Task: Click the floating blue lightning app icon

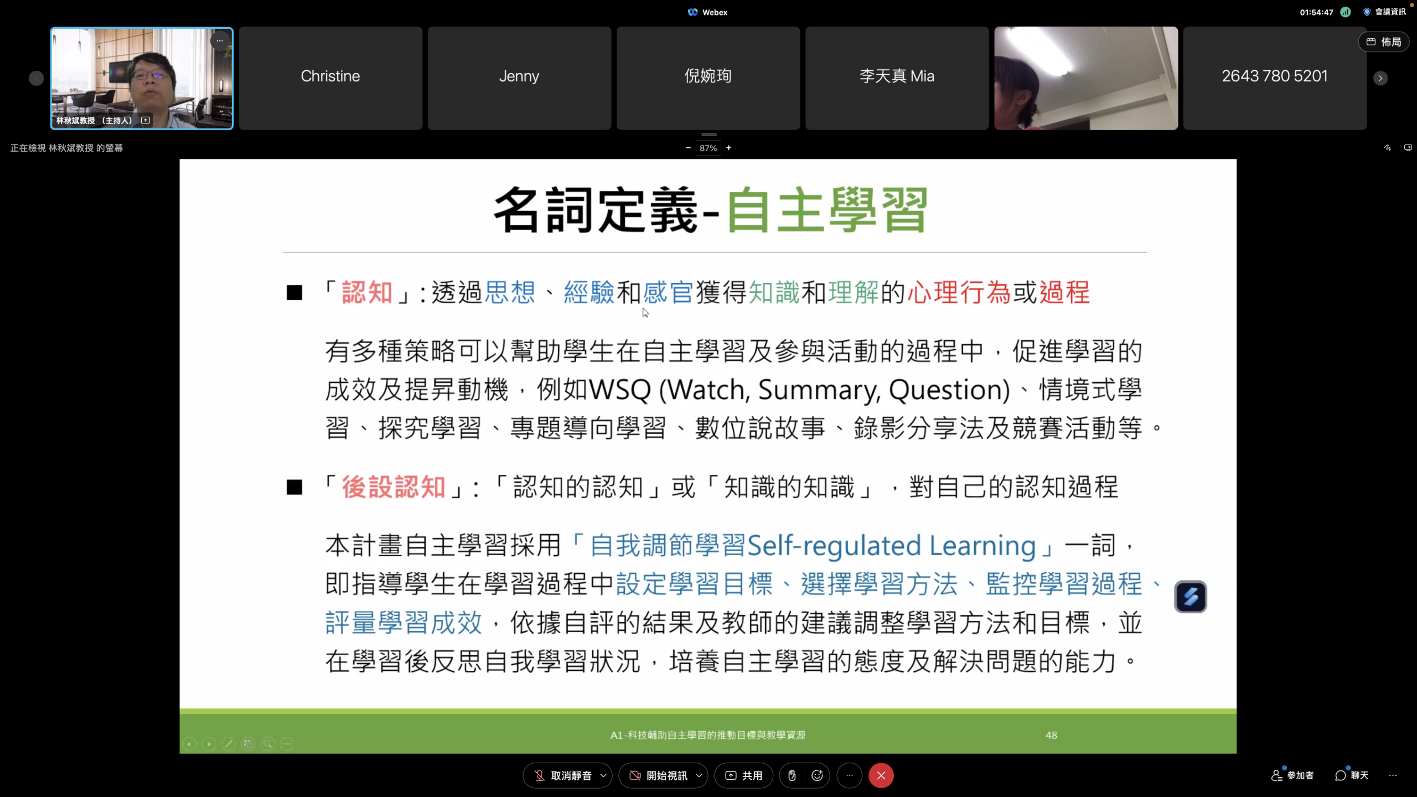Action: tap(1191, 597)
